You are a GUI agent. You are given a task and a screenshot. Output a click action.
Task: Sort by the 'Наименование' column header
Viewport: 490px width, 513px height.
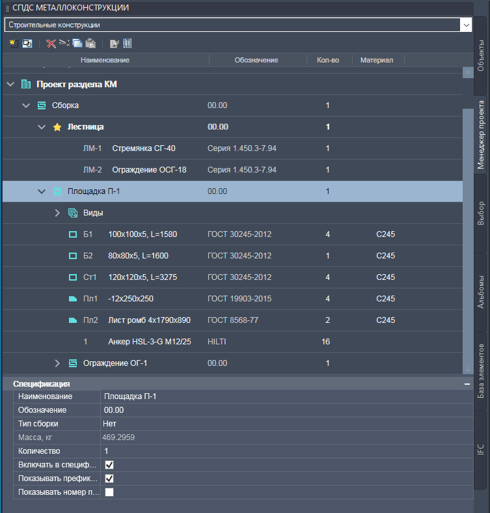click(105, 60)
